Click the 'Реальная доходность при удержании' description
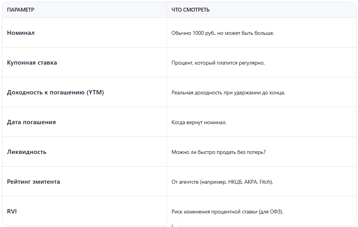The width and height of the screenshot is (358, 227). (228, 93)
